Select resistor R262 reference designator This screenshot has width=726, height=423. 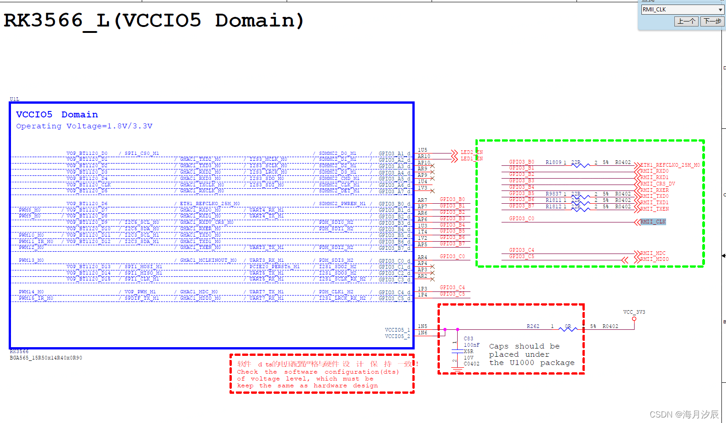533,326
